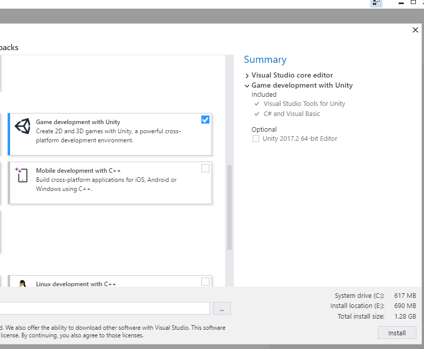This screenshot has width=424, height=349.
Task: Select Game development with Unity card title
Action: (78, 122)
